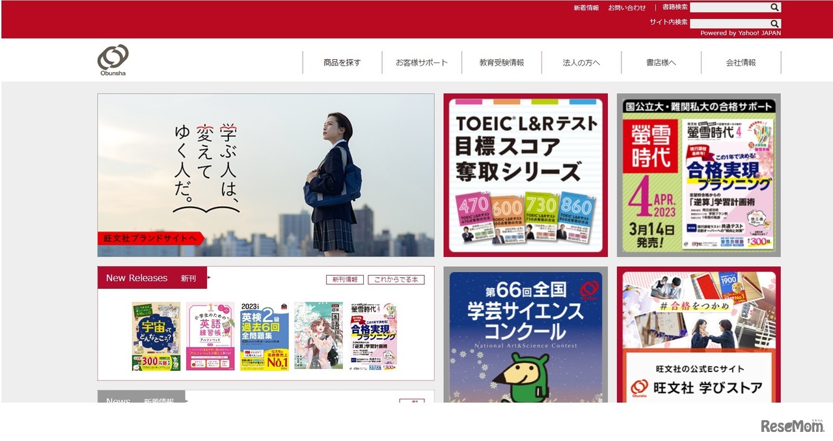The width and height of the screenshot is (833, 441).
Task: Open the 英検2級過去6回全問題集 book cover
Action: click(x=264, y=336)
